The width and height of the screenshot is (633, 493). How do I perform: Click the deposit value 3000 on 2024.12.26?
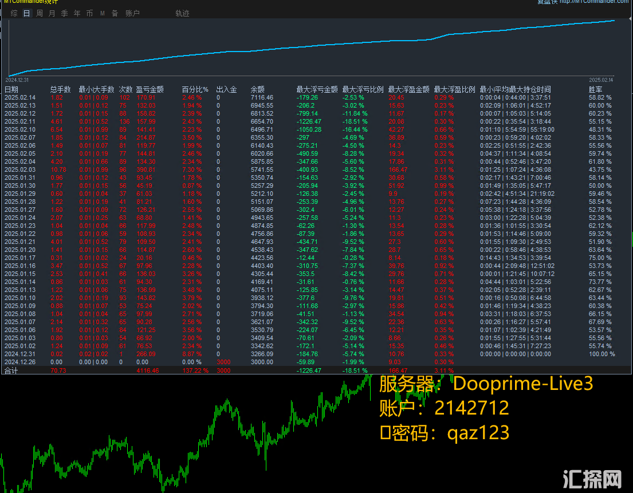223,362
